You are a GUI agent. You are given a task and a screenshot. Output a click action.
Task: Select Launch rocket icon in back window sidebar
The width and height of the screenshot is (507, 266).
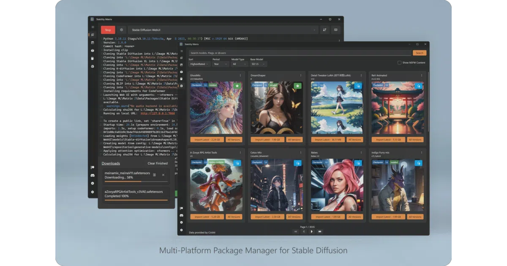93,35
